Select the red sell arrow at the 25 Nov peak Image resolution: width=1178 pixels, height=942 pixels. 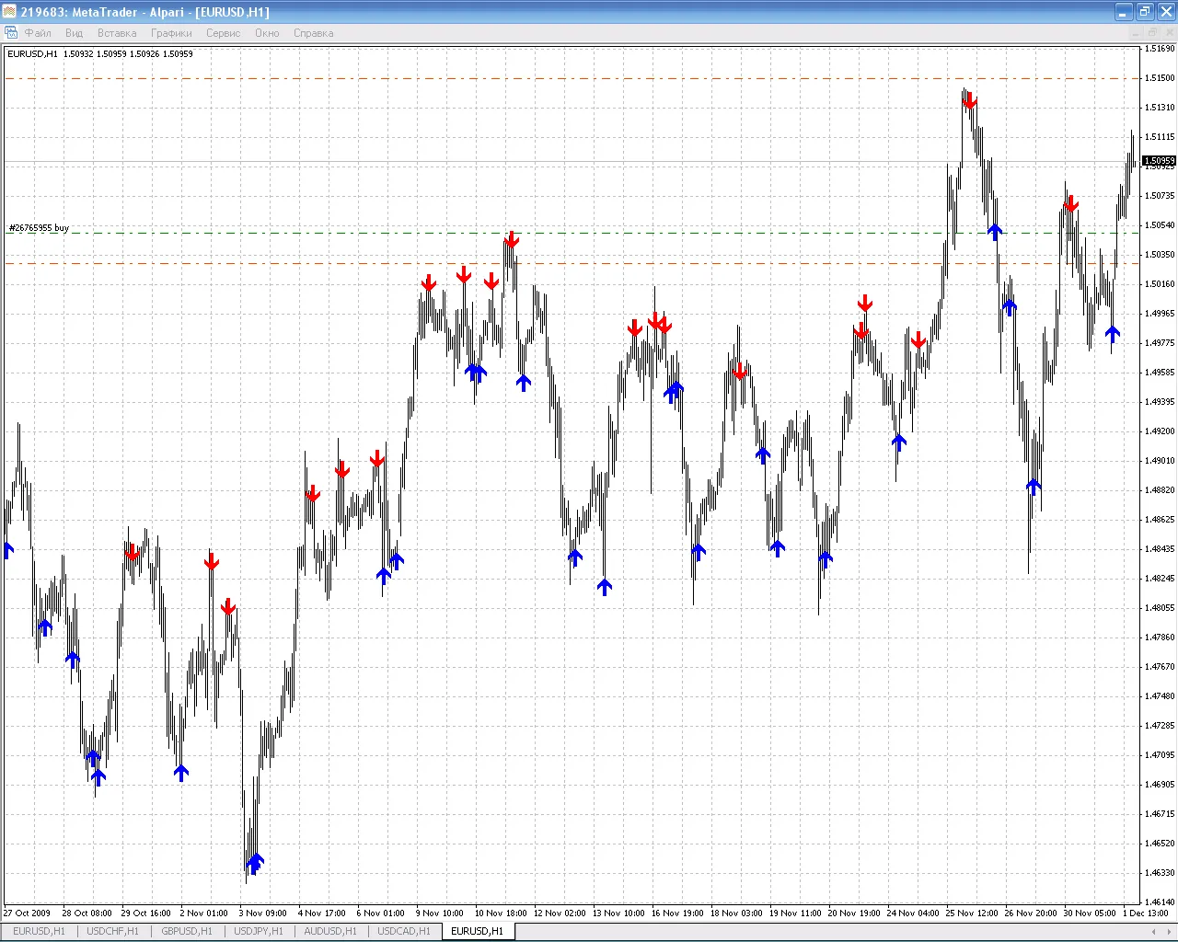[x=969, y=99]
